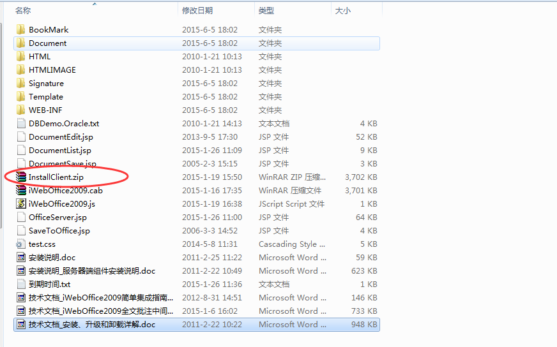Click the type WinRAR ZIP 压缩... cell
Viewport: 557px width, 347px height.
tap(292, 177)
